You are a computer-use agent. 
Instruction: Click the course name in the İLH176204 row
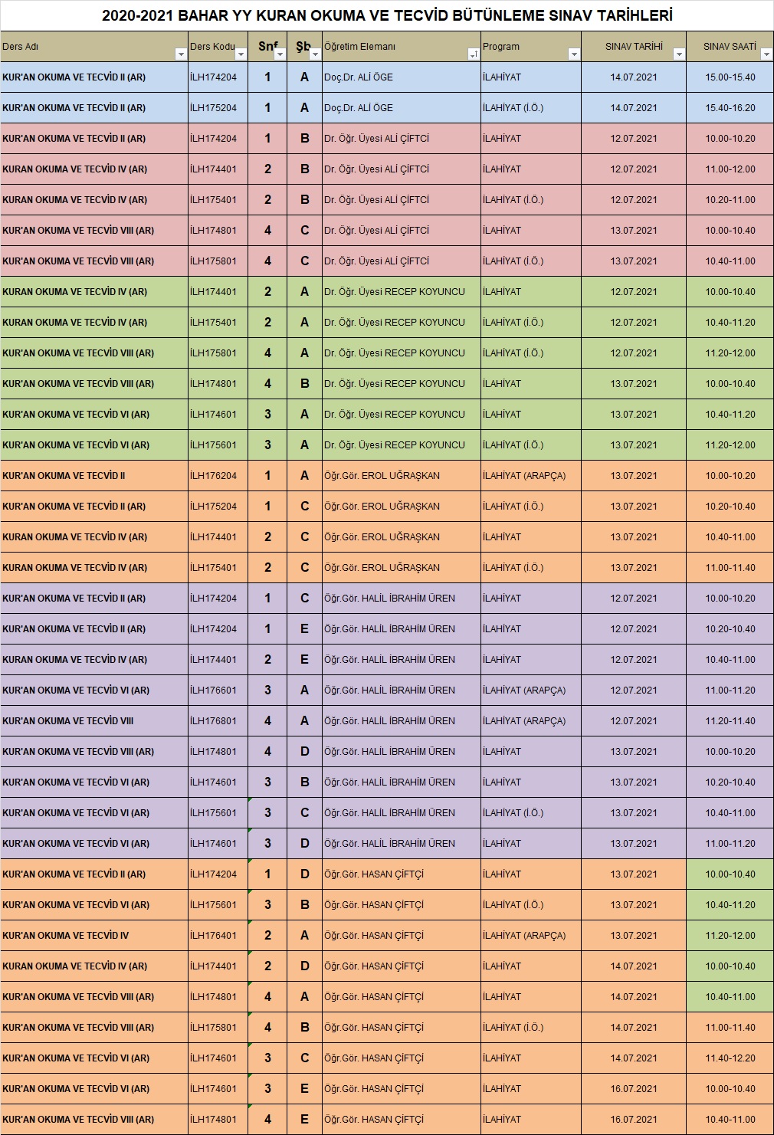(x=94, y=476)
